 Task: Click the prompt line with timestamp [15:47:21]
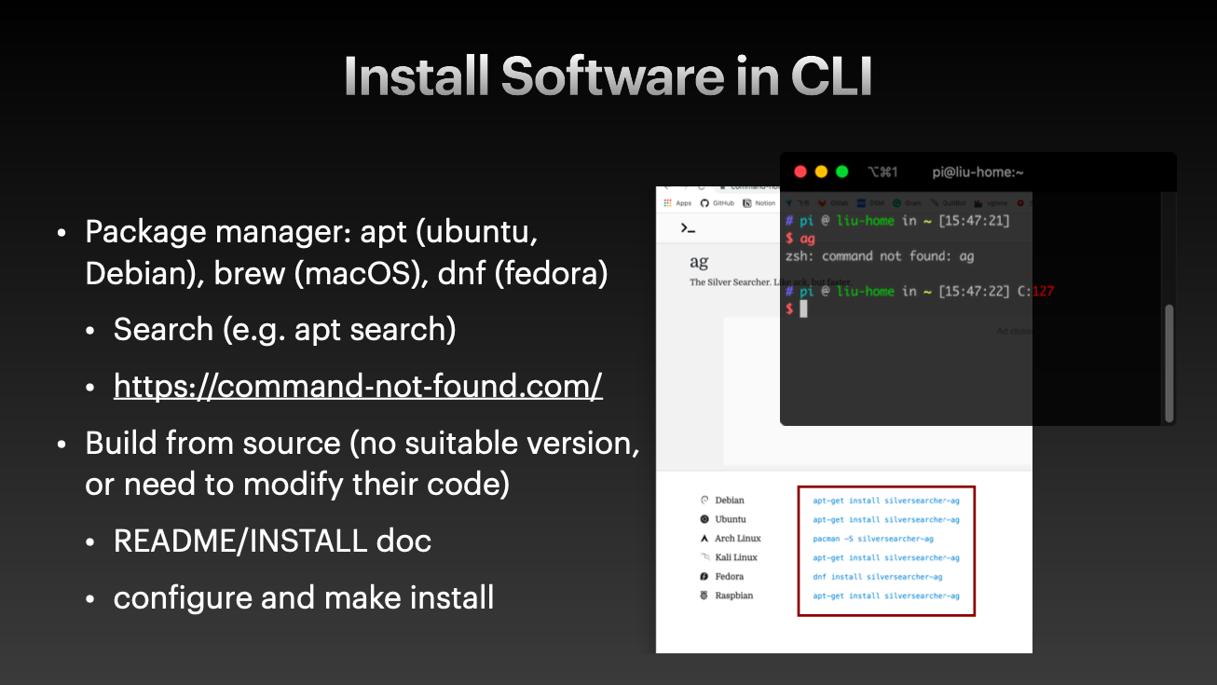click(897, 221)
